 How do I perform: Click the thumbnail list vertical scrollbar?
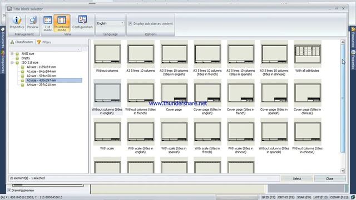[343, 98]
